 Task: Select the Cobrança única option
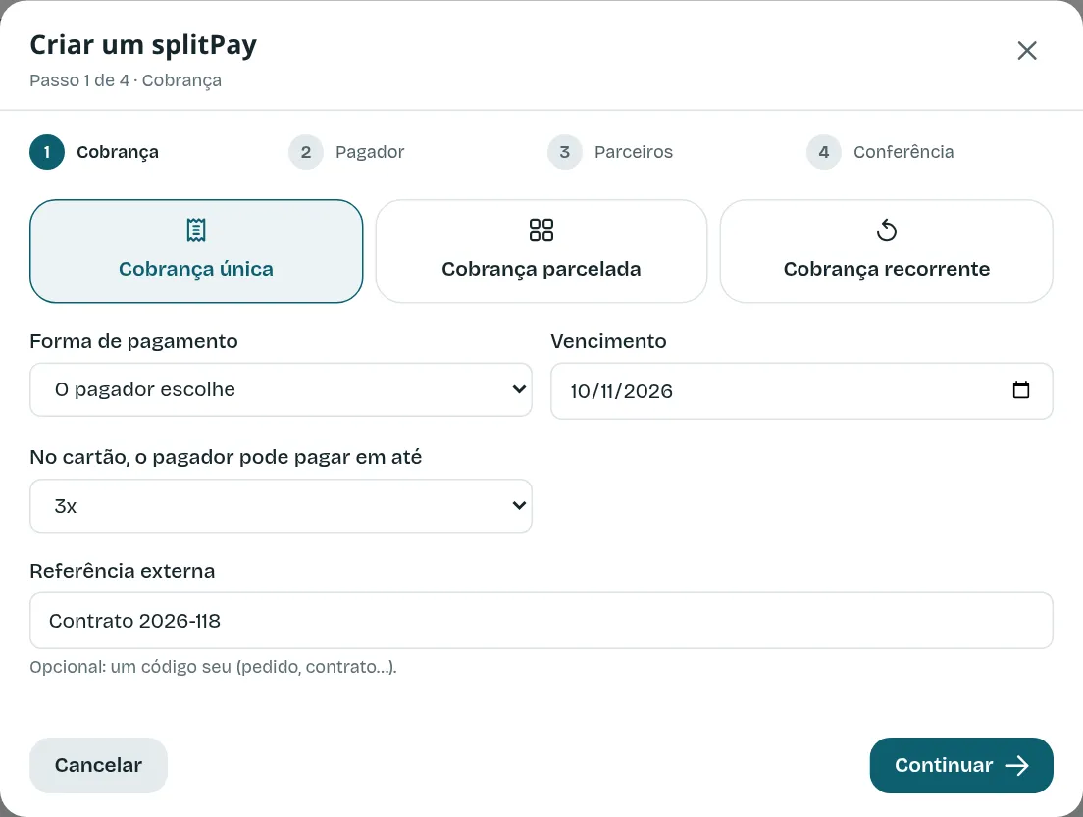[x=196, y=251]
